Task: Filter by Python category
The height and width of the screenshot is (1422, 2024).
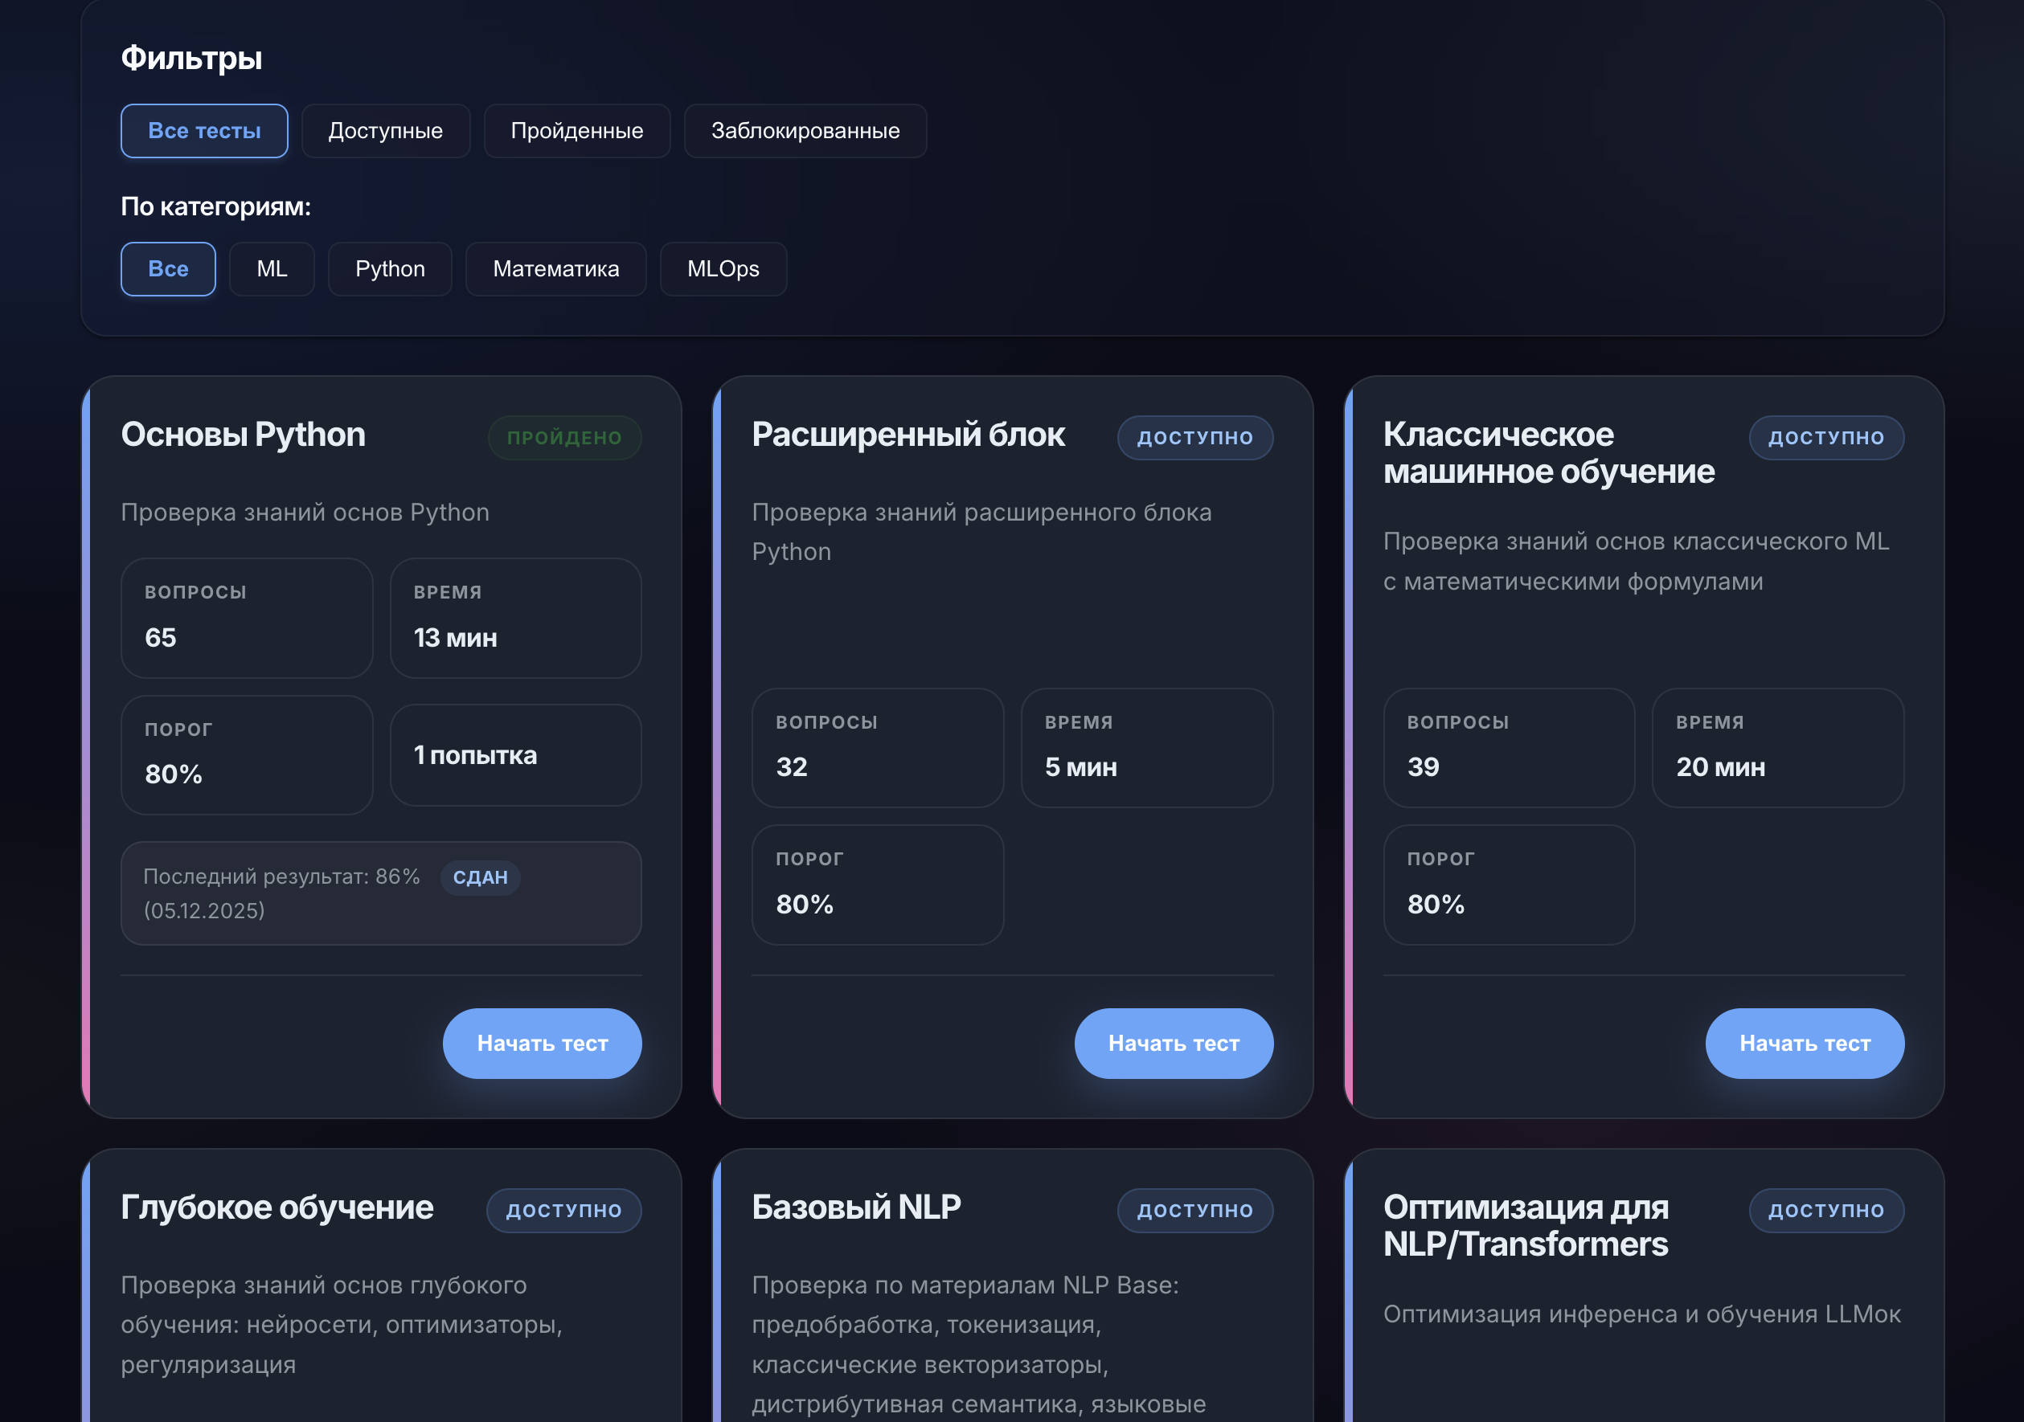Action: [x=390, y=268]
